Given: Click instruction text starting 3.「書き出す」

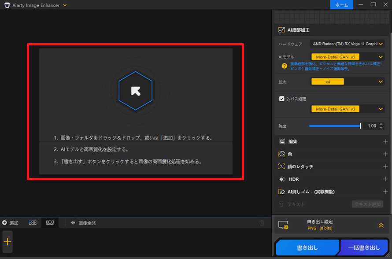Looking at the screenshot, I should point(127,162).
